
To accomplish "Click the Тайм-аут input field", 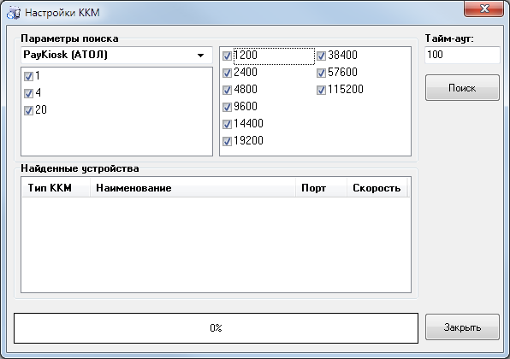I will pos(462,55).
